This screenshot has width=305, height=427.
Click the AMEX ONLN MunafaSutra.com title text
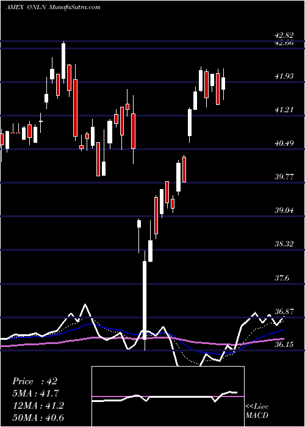(x=53, y=7)
